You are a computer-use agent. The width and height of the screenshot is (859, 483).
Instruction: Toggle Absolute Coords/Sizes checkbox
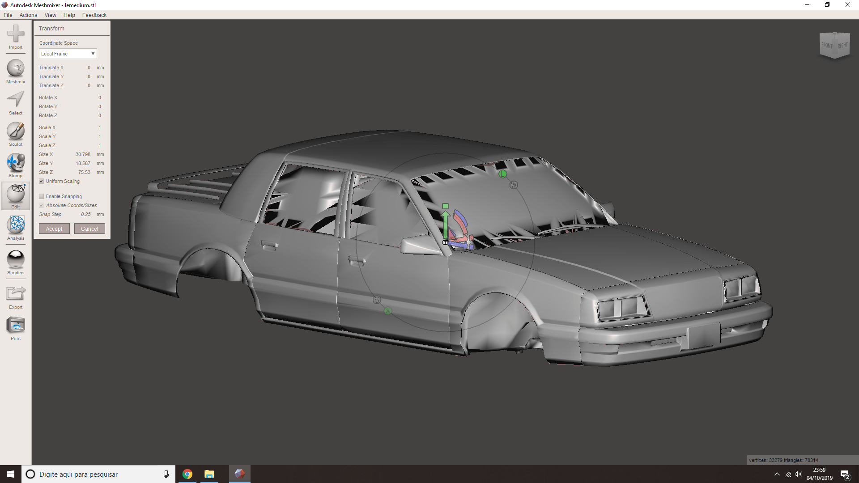pyautogui.click(x=42, y=205)
